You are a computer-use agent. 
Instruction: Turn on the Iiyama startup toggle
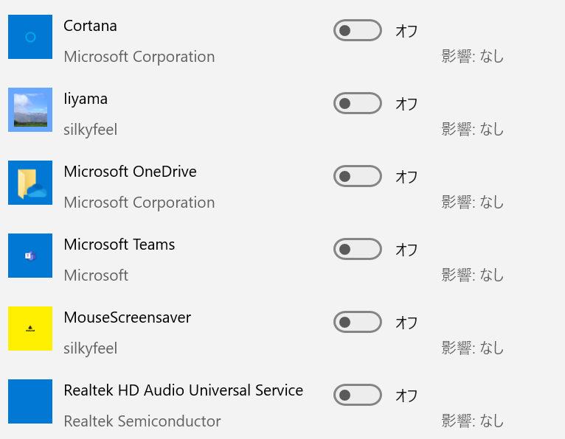pyautogui.click(x=358, y=103)
